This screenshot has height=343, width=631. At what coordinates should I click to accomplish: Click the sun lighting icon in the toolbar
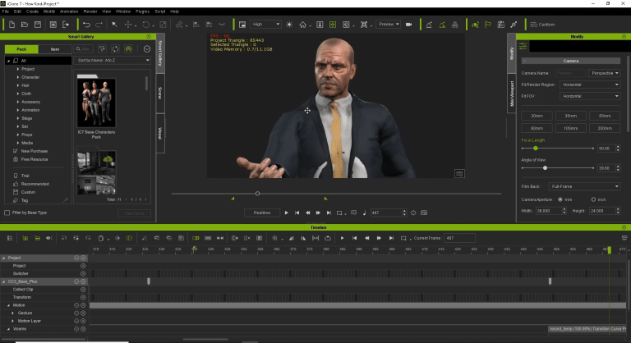(291, 25)
